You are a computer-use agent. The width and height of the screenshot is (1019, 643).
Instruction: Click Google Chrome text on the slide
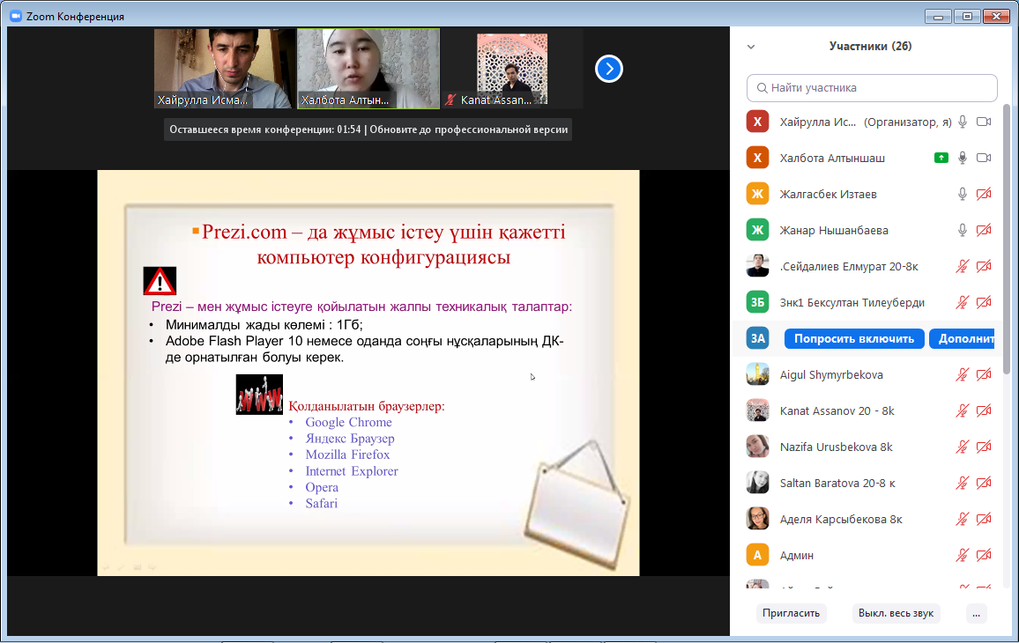[x=348, y=422]
